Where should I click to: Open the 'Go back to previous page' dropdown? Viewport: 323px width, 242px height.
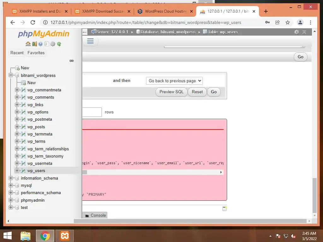[x=174, y=81]
